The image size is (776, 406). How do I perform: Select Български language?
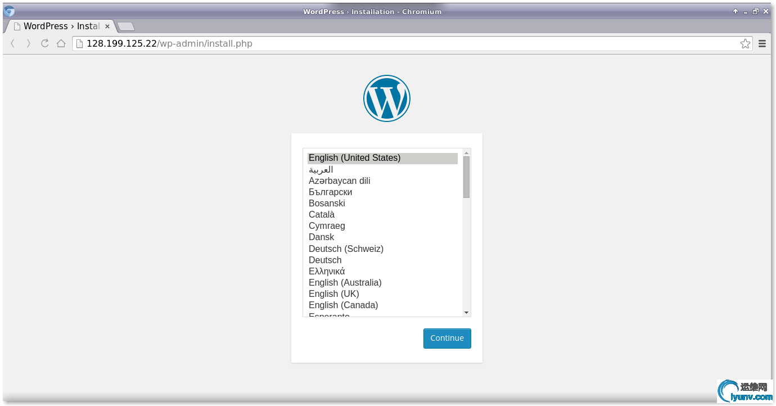(x=382, y=192)
